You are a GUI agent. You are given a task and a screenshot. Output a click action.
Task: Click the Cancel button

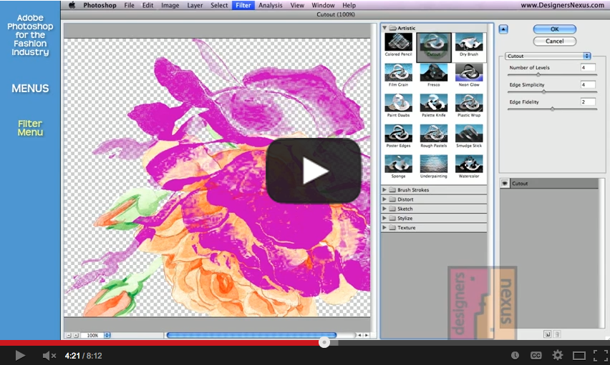(555, 41)
